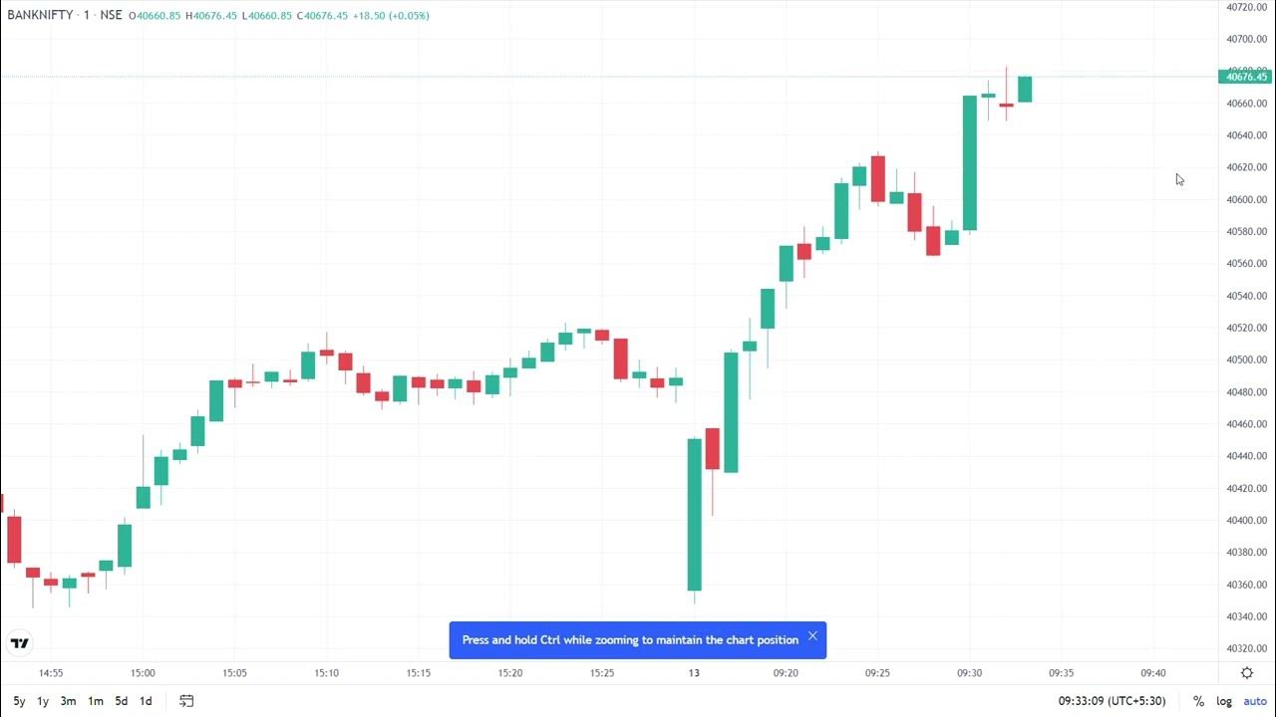Viewport: 1276px width, 717px height.
Task: Toggle auto scale mode
Action: point(1254,701)
